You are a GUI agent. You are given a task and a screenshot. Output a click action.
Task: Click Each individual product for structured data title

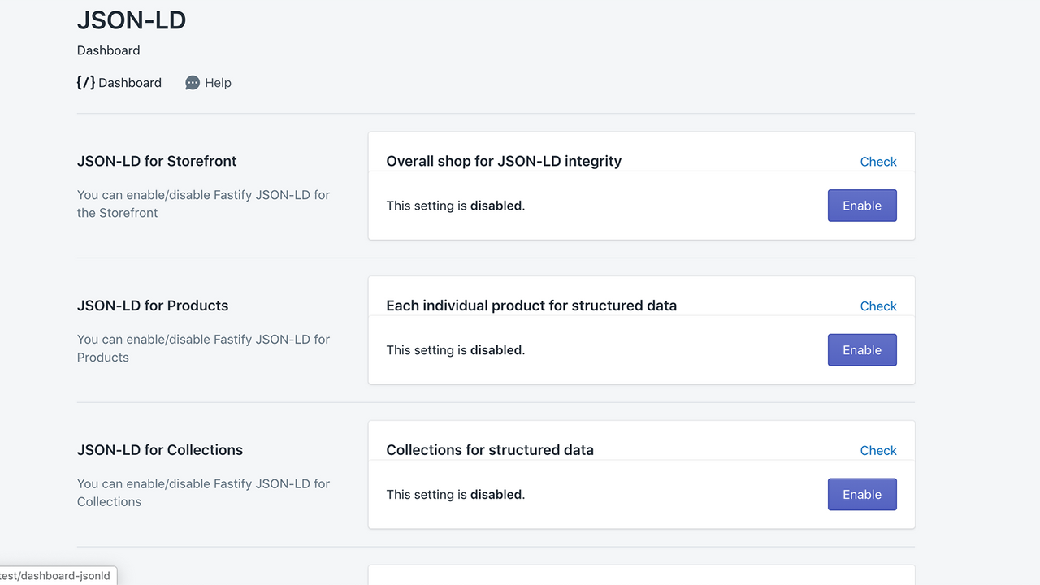pyautogui.click(x=531, y=305)
